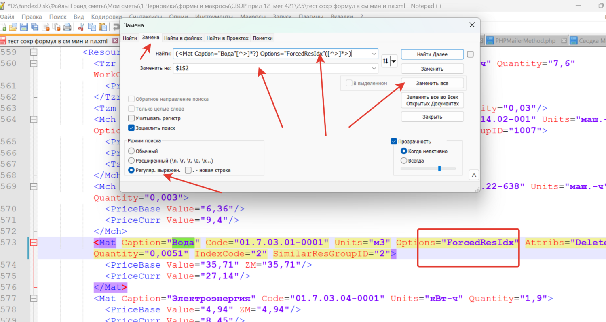Click the transparency slider handle

click(439, 169)
